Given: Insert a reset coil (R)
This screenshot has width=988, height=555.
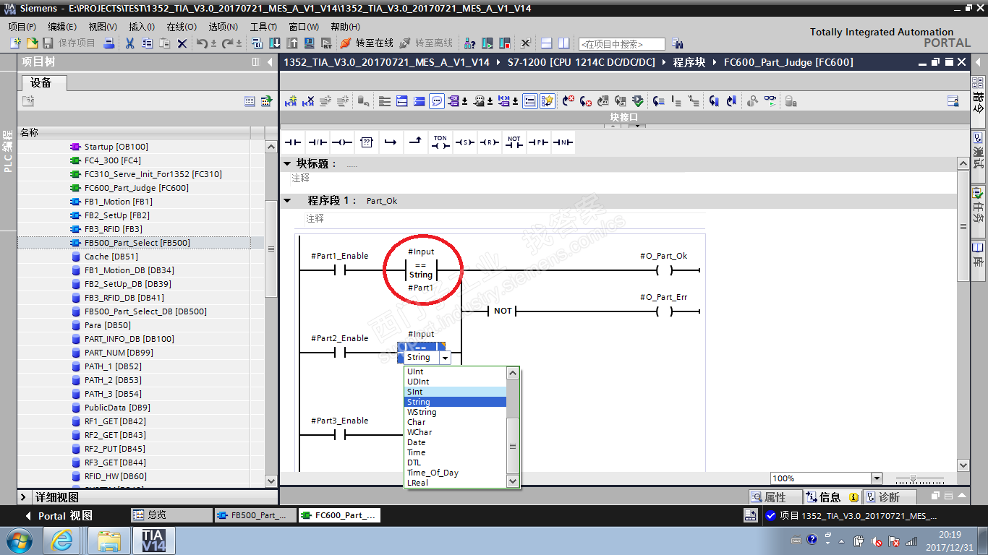Looking at the screenshot, I should click(490, 142).
